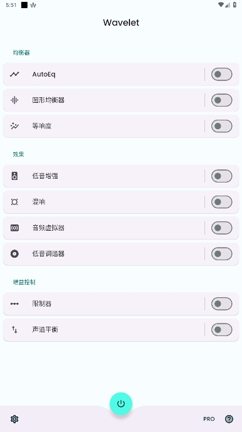The width and height of the screenshot is (242, 432).
Task: Click the 低音增强 speaker icon
Action: point(14,176)
